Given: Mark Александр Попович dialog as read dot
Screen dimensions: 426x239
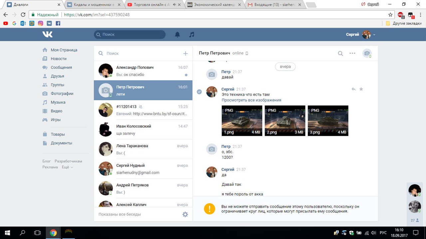Looking at the screenshot, I should click(186, 75).
